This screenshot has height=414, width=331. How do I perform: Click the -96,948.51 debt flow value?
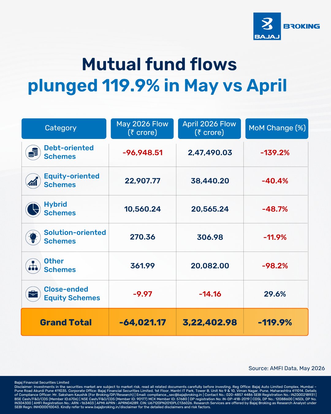(143, 153)
